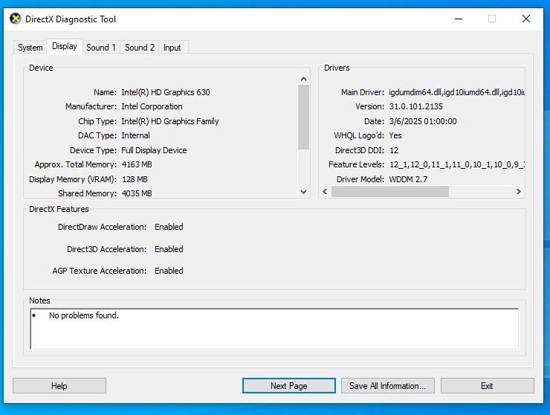550x415 pixels.
Task: Select the Display tab
Action: coord(65,46)
